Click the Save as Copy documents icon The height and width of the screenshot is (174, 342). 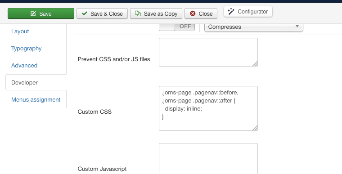(x=138, y=13)
